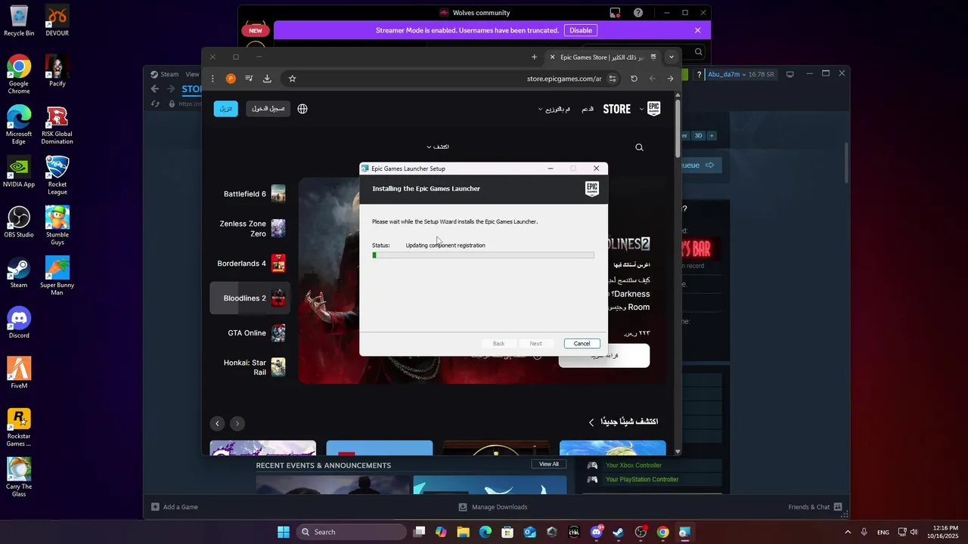Click the taskbar Search box
The width and height of the screenshot is (968, 544).
click(x=352, y=532)
